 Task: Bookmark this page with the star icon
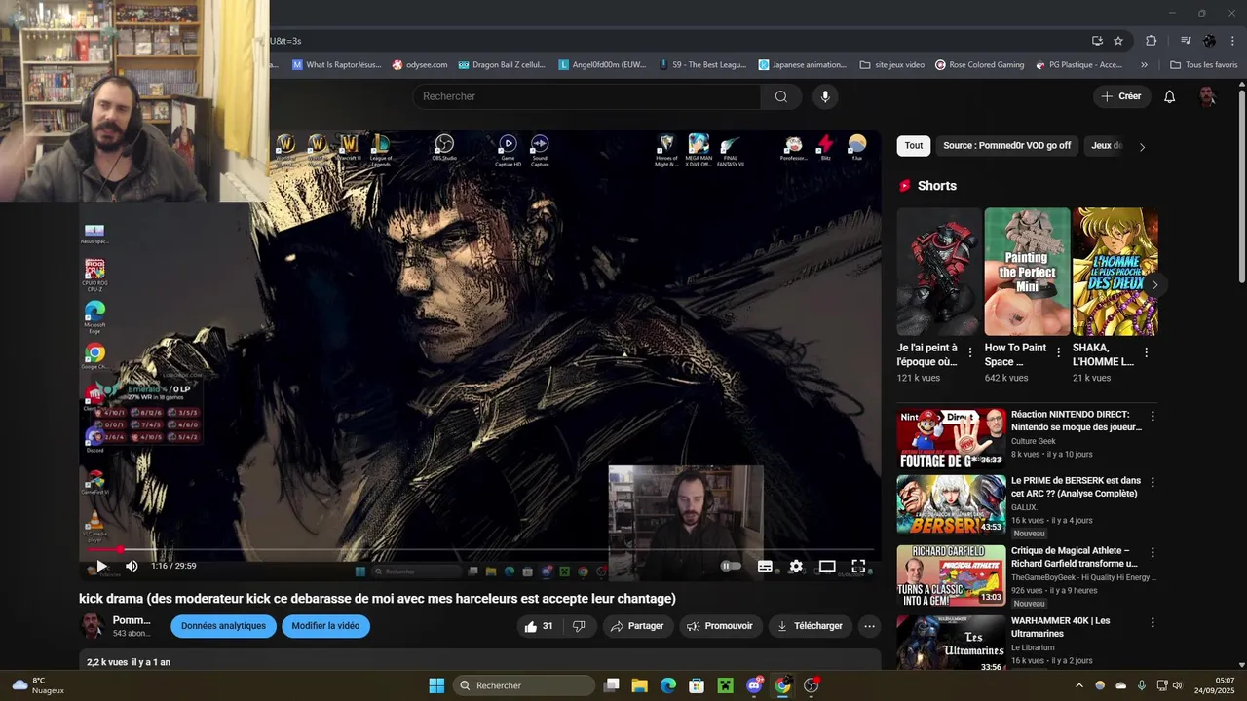click(x=1118, y=41)
